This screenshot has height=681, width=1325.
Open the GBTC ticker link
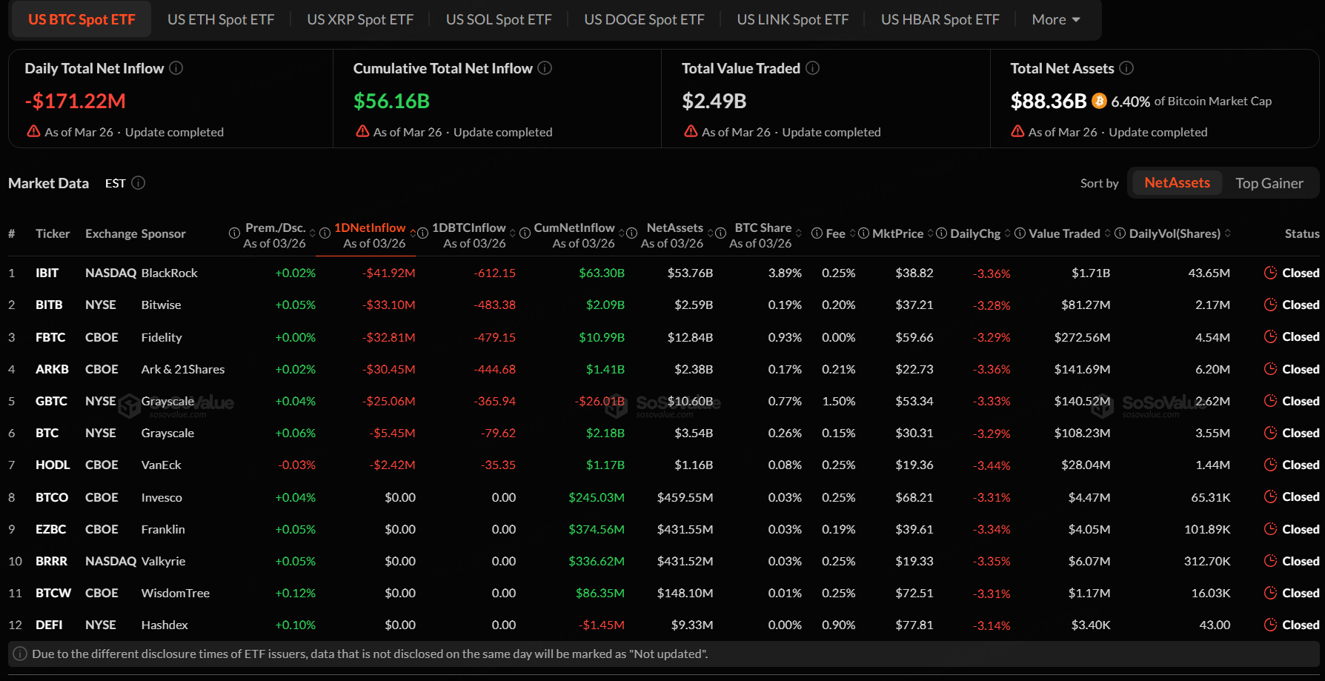(x=51, y=402)
